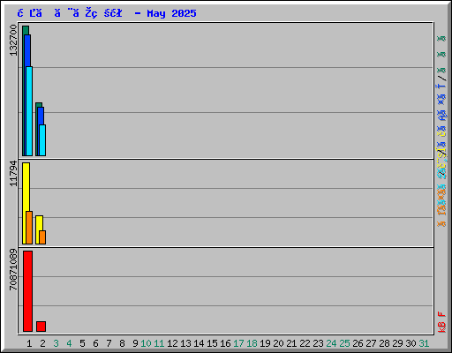Image resolution: width=452 pixels, height=353 pixels.
Task: Click the tall red bar for day 1
Action: pyautogui.click(x=27, y=291)
